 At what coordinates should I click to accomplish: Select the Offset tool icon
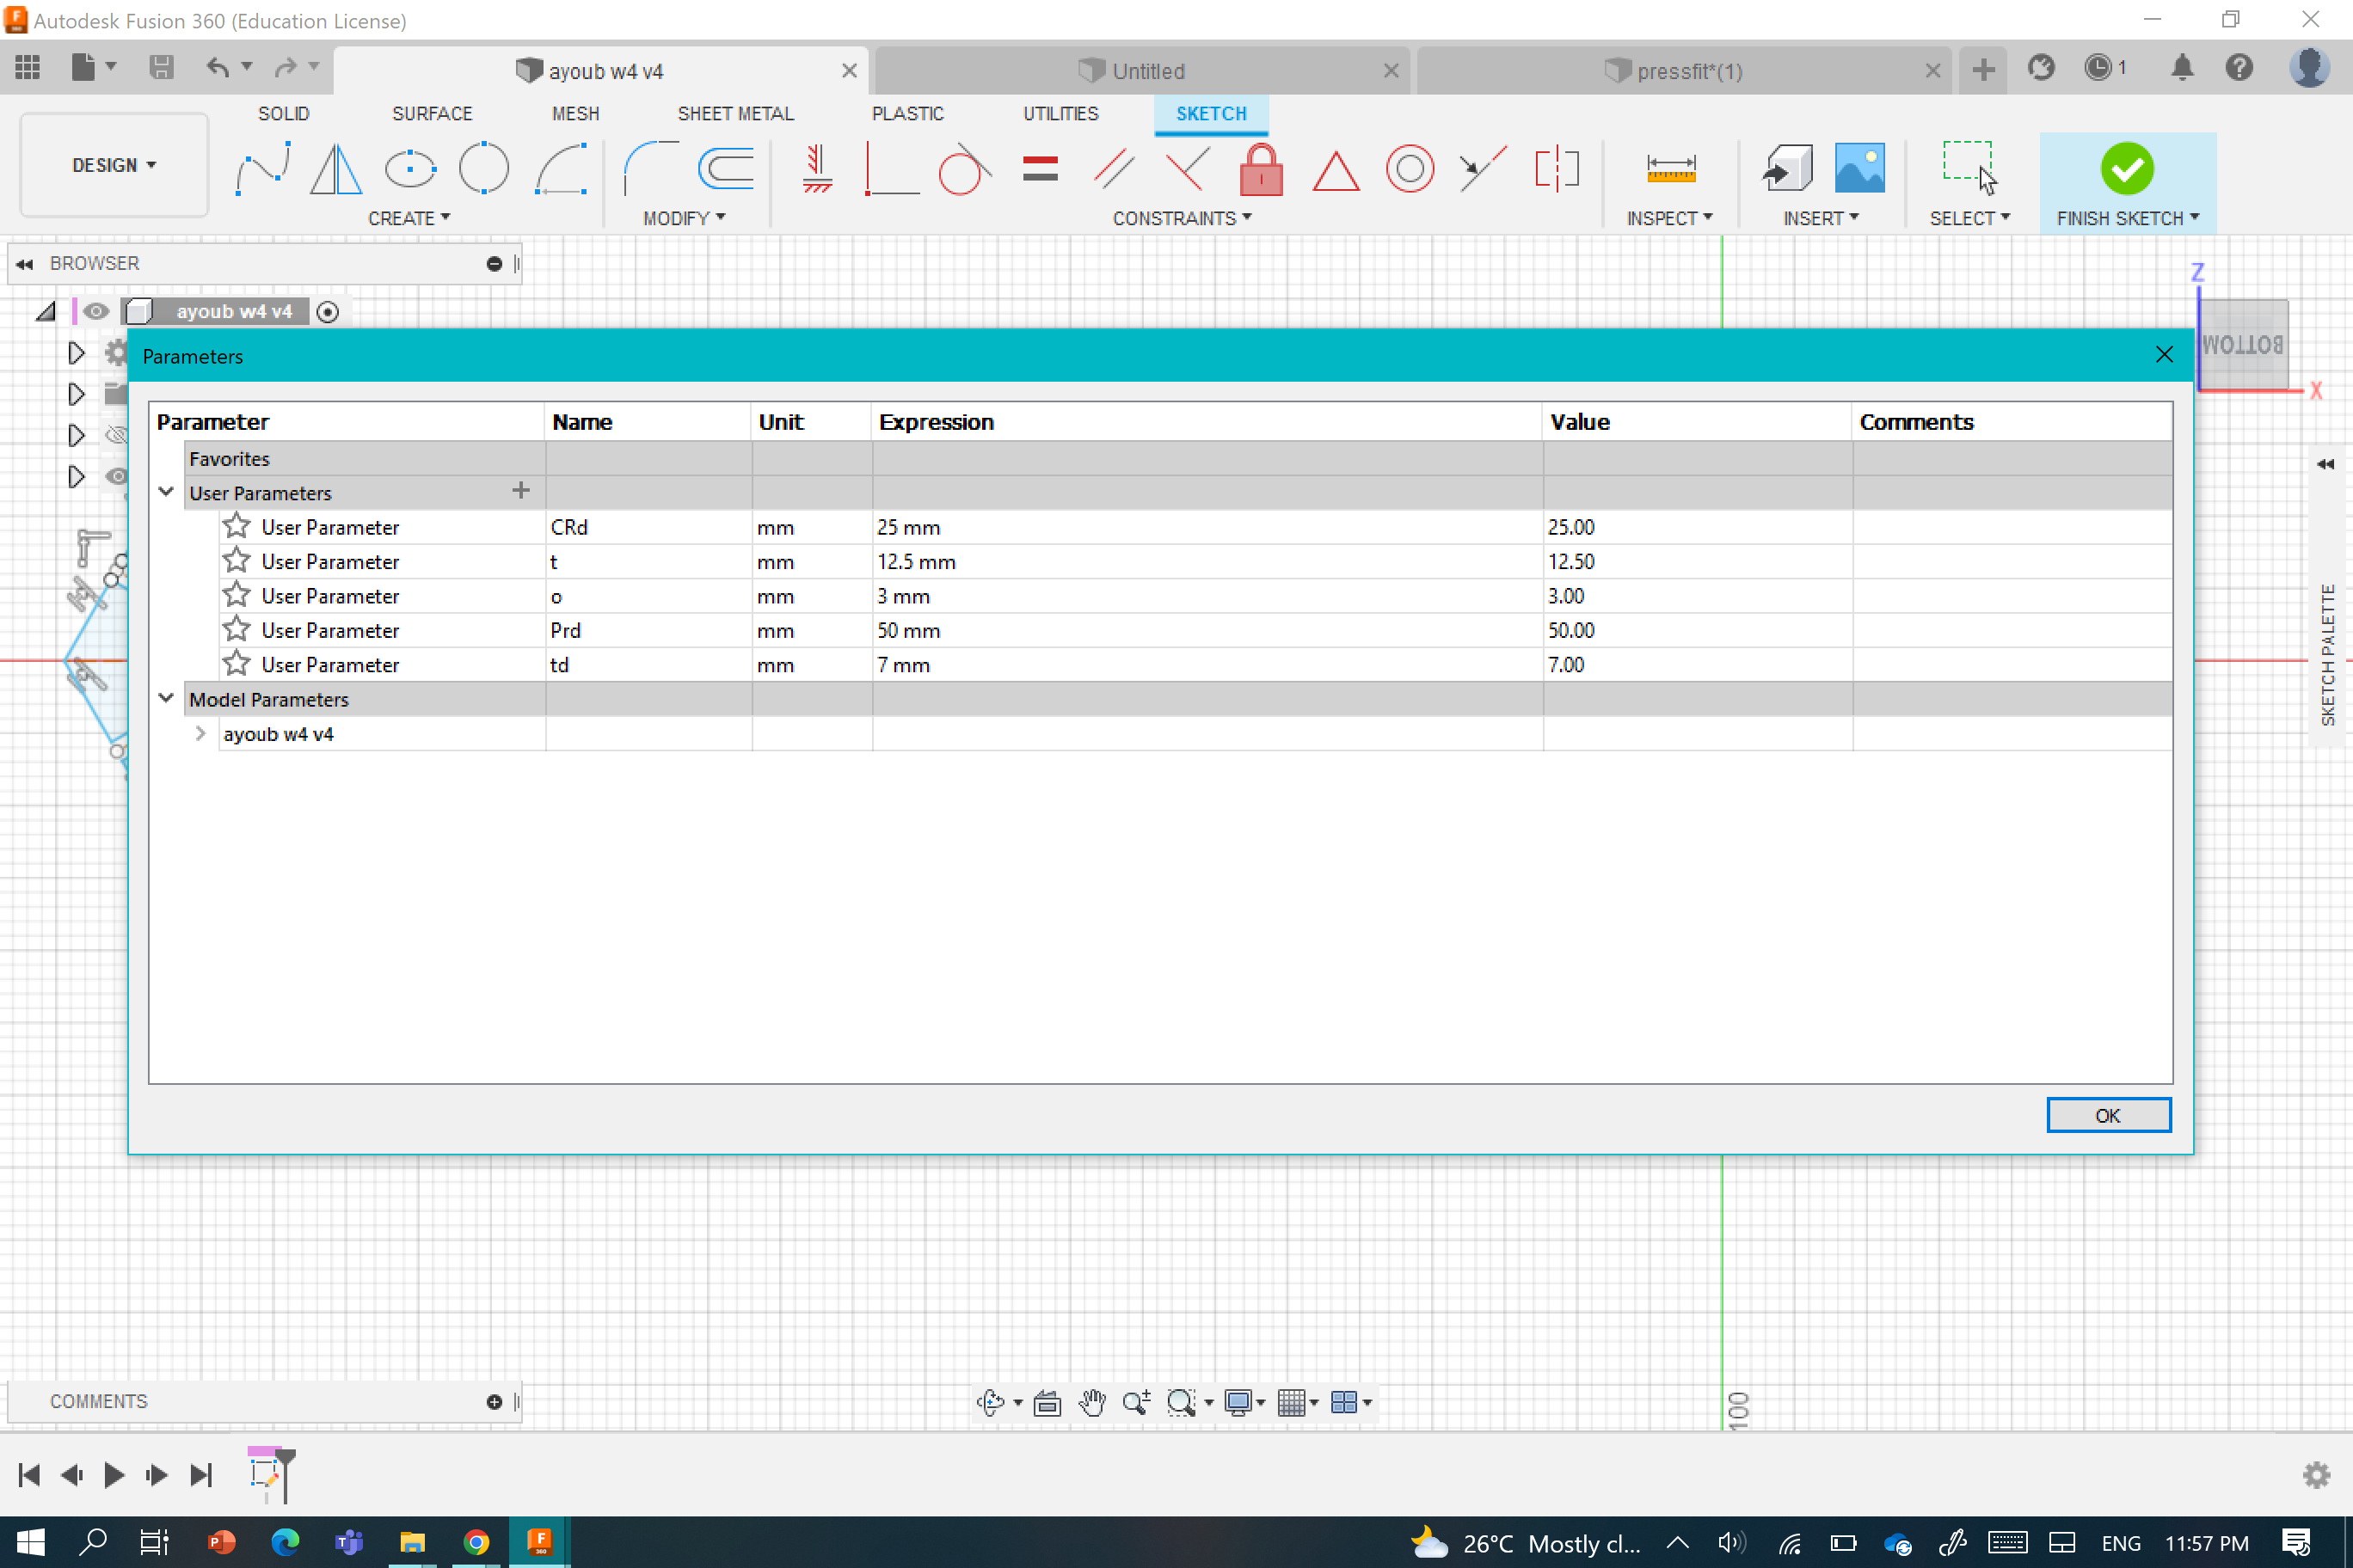pyautogui.click(x=727, y=168)
